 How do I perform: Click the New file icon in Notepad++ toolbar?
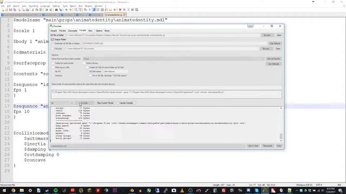pyautogui.click(x=3, y=10)
